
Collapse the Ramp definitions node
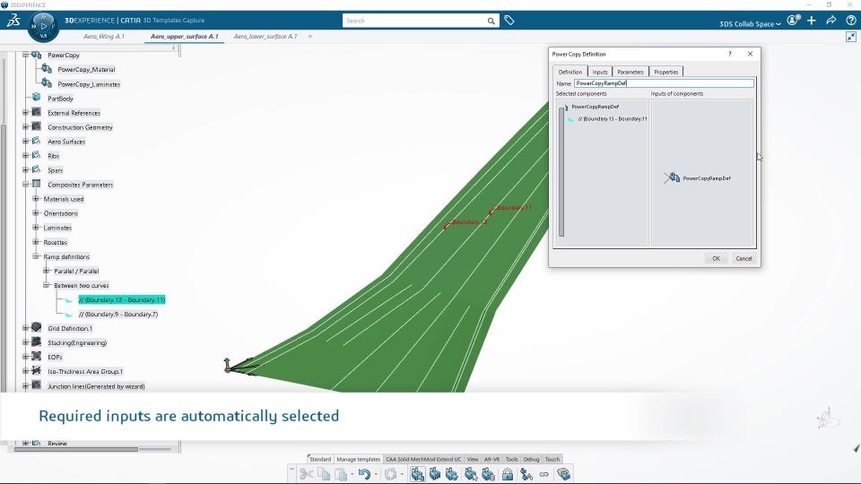click(36, 256)
